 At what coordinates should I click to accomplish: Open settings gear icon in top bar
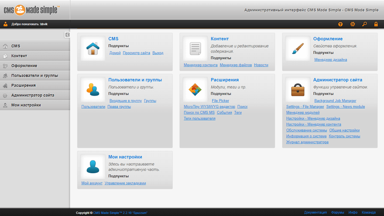353,24
